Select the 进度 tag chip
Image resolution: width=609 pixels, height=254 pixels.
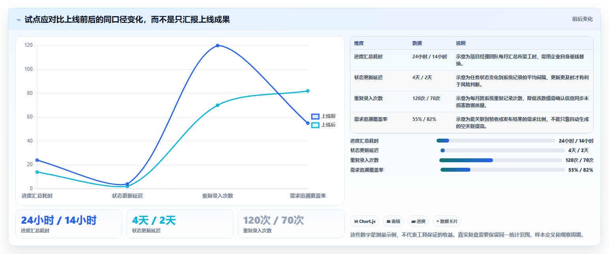(418, 221)
